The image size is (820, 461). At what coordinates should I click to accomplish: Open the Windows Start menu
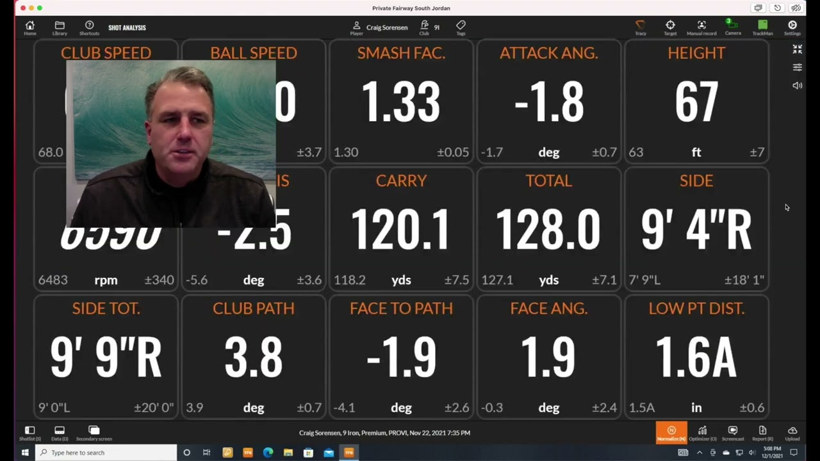(25, 453)
